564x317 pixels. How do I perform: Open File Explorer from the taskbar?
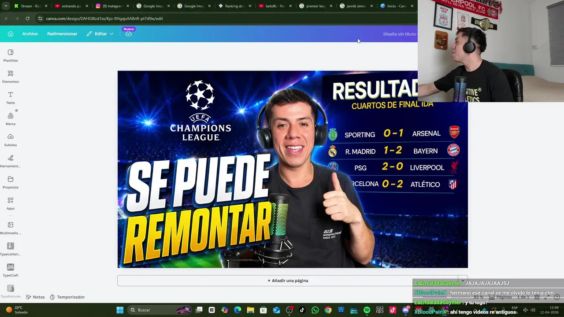pyautogui.click(x=250, y=310)
